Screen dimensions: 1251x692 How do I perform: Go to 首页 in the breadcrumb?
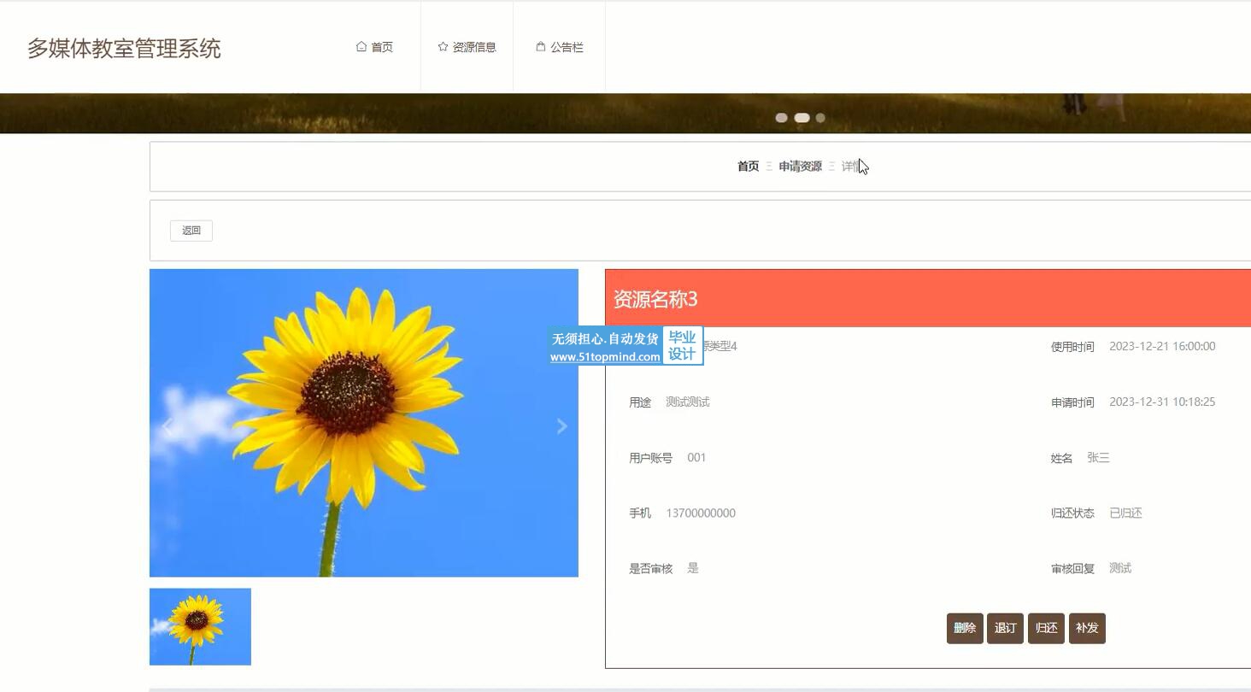coord(748,167)
